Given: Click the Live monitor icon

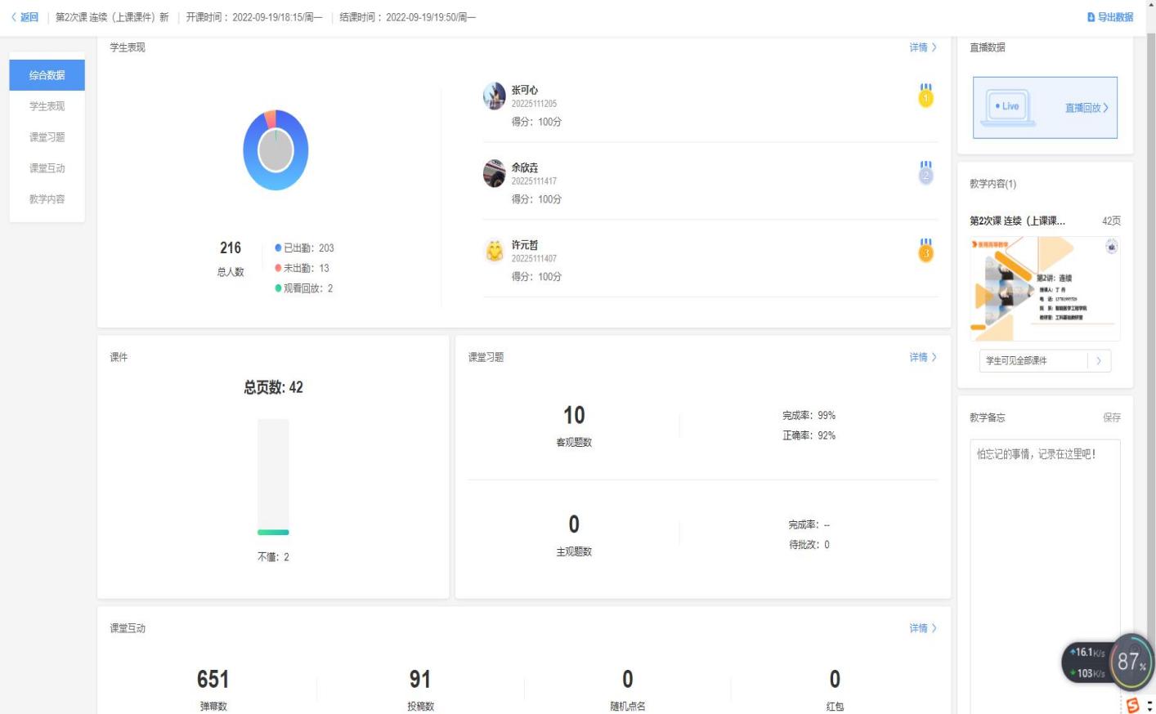Looking at the screenshot, I should tap(1008, 107).
